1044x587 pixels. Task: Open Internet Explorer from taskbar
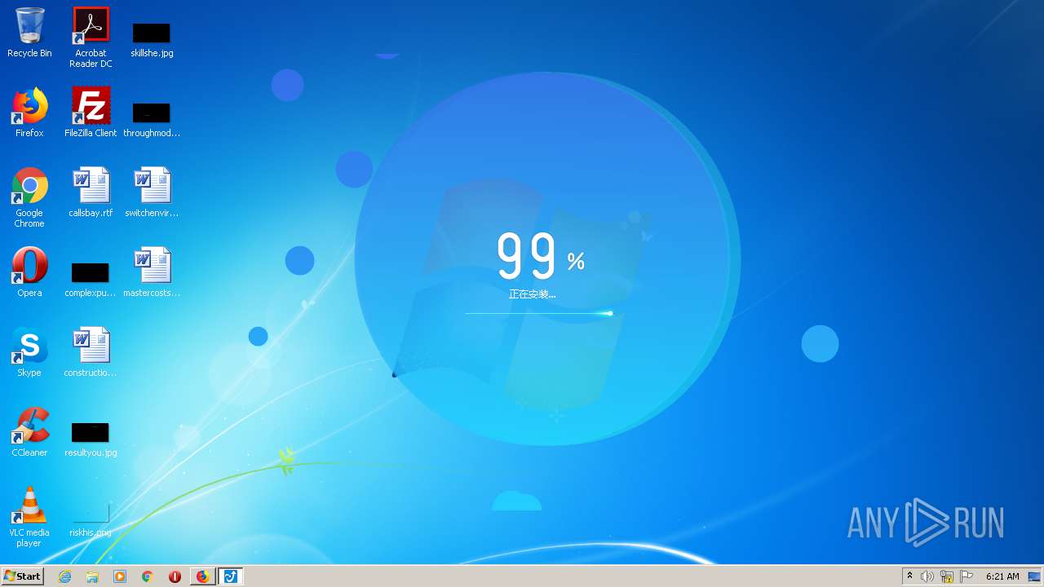64,576
